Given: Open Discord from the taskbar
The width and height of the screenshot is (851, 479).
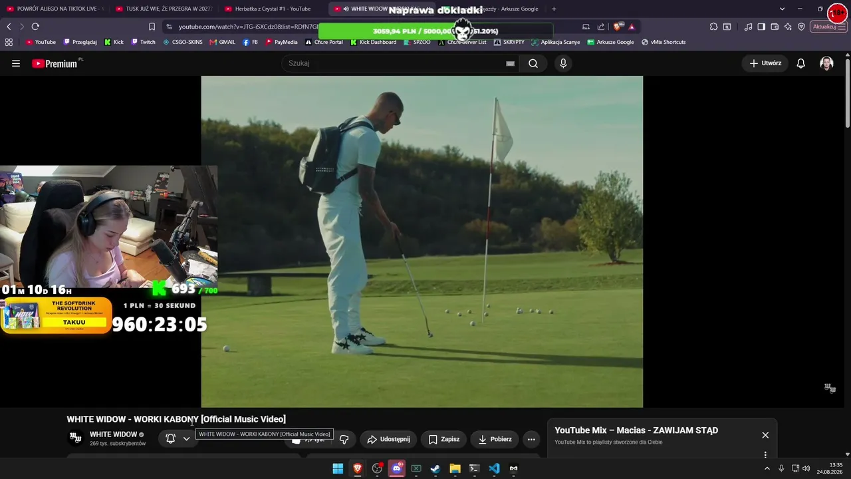Looking at the screenshot, I should 397,468.
